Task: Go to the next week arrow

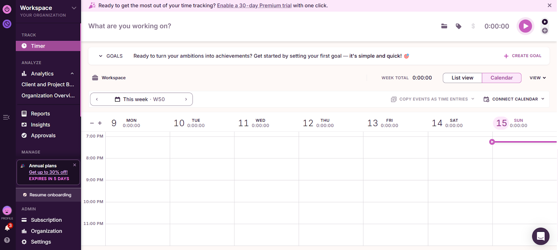Action: [x=186, y=99]
